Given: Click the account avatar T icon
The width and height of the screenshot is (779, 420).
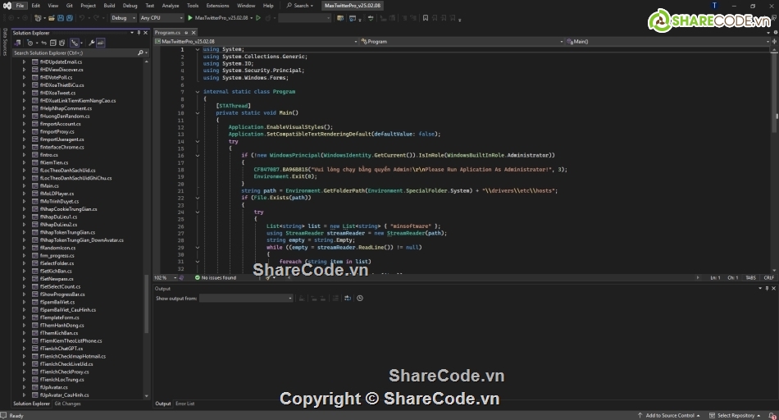Looking at the screenshot, I should click(714, 6).
